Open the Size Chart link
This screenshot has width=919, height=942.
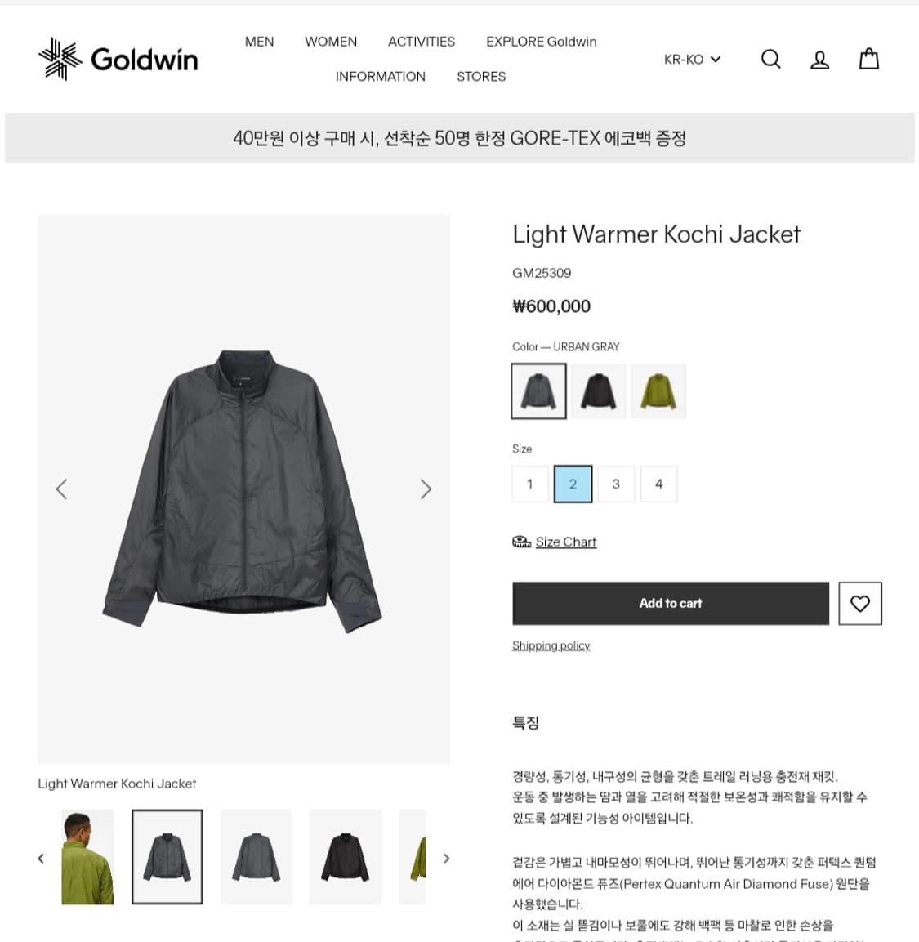[566, 542]
